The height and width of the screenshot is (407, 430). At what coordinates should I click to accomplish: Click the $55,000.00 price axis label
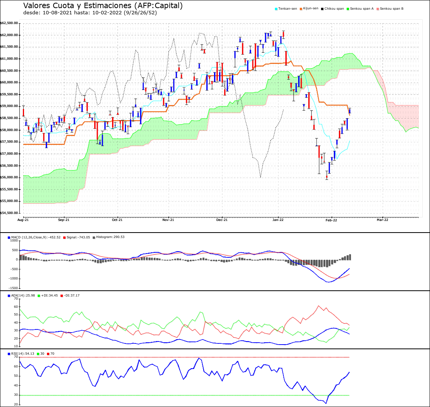click(9, 201)
